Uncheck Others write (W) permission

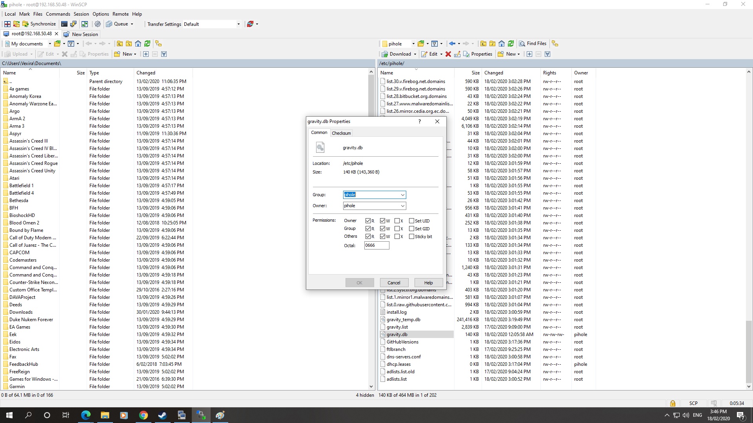click(x=383, y=237)
